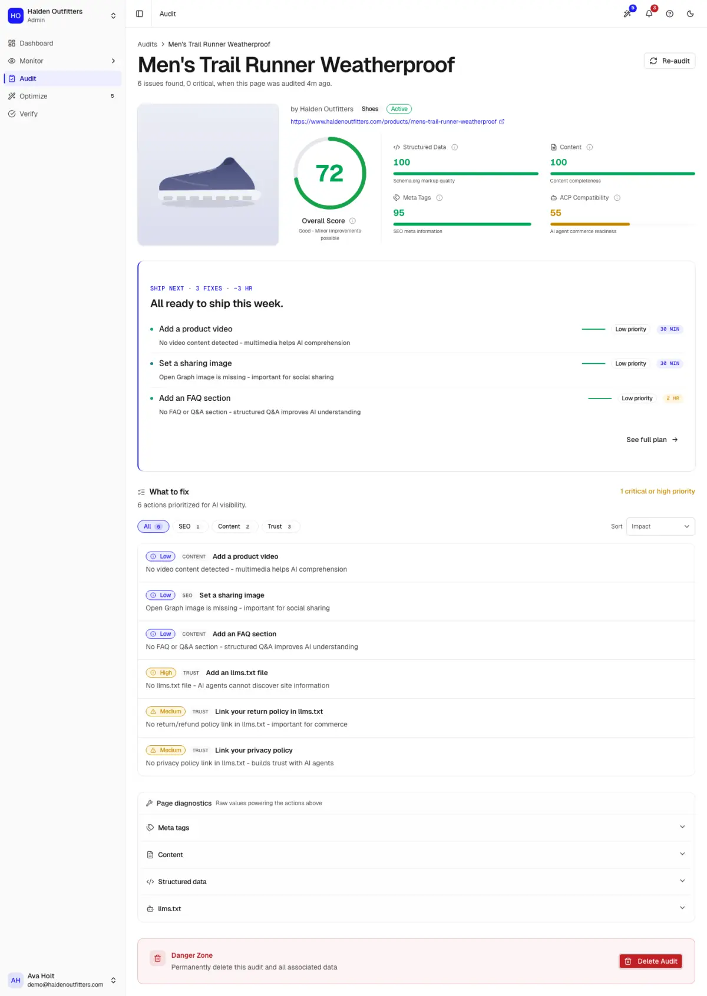Click the ACP Compatibility info icon

(x=617, y=198)
